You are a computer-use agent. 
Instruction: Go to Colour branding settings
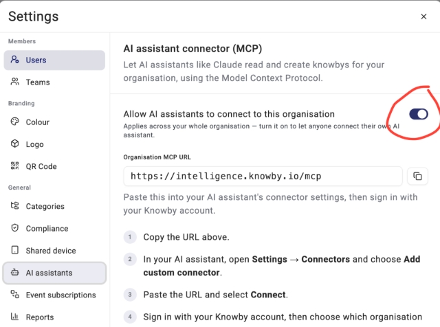click(x=54, y=122)
